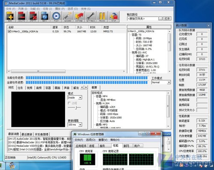
Task: Open the 列表 (I) menu
Action: tap(23, 9)
